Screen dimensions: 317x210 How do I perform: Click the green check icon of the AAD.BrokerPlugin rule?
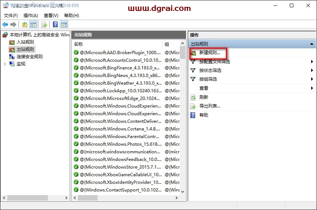click(x=76, y=52)
